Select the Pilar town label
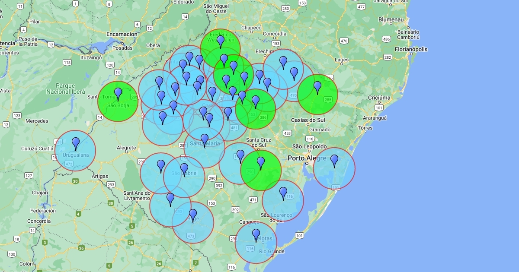The image size is (519, 272). tap(35, 21)
